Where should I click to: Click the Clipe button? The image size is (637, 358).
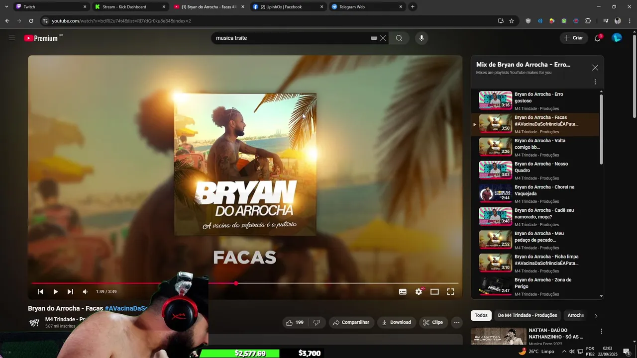click(432, 322)
